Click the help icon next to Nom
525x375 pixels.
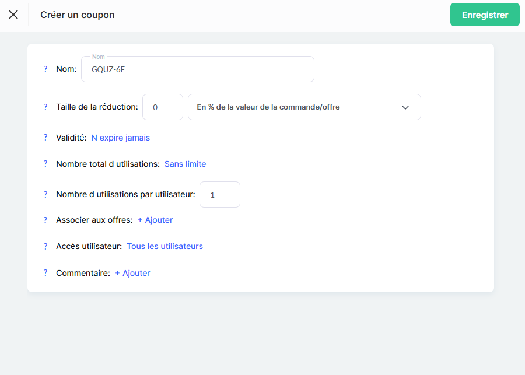[45, 69]
